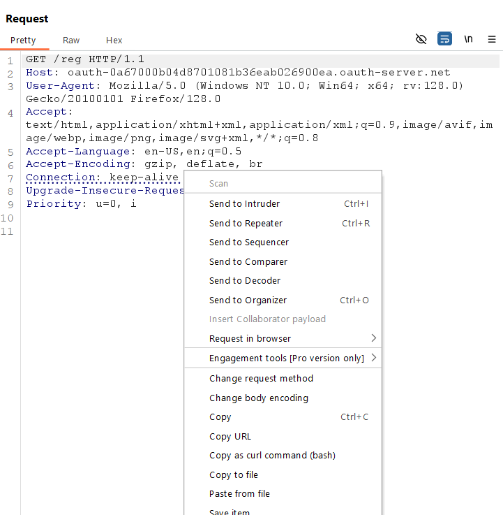The height and width of the screenshot is (515, 503).
Task: Select Send to Intruder
Action: [x=244, y=204]
